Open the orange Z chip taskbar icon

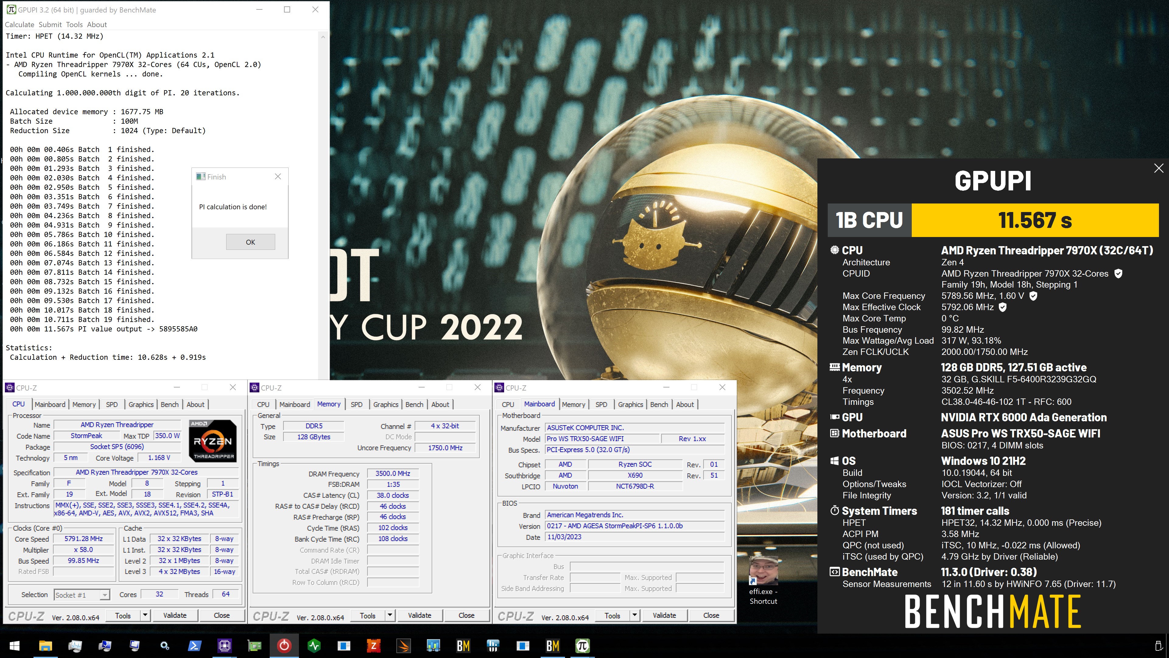[x=374, y=645]
